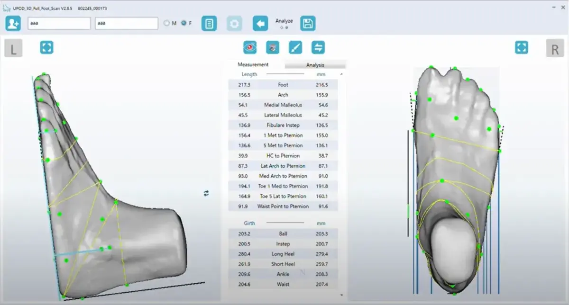Click the compare/swap arrows icon
The height and width of the screenshot is (305, 569).
pos(318,47)
